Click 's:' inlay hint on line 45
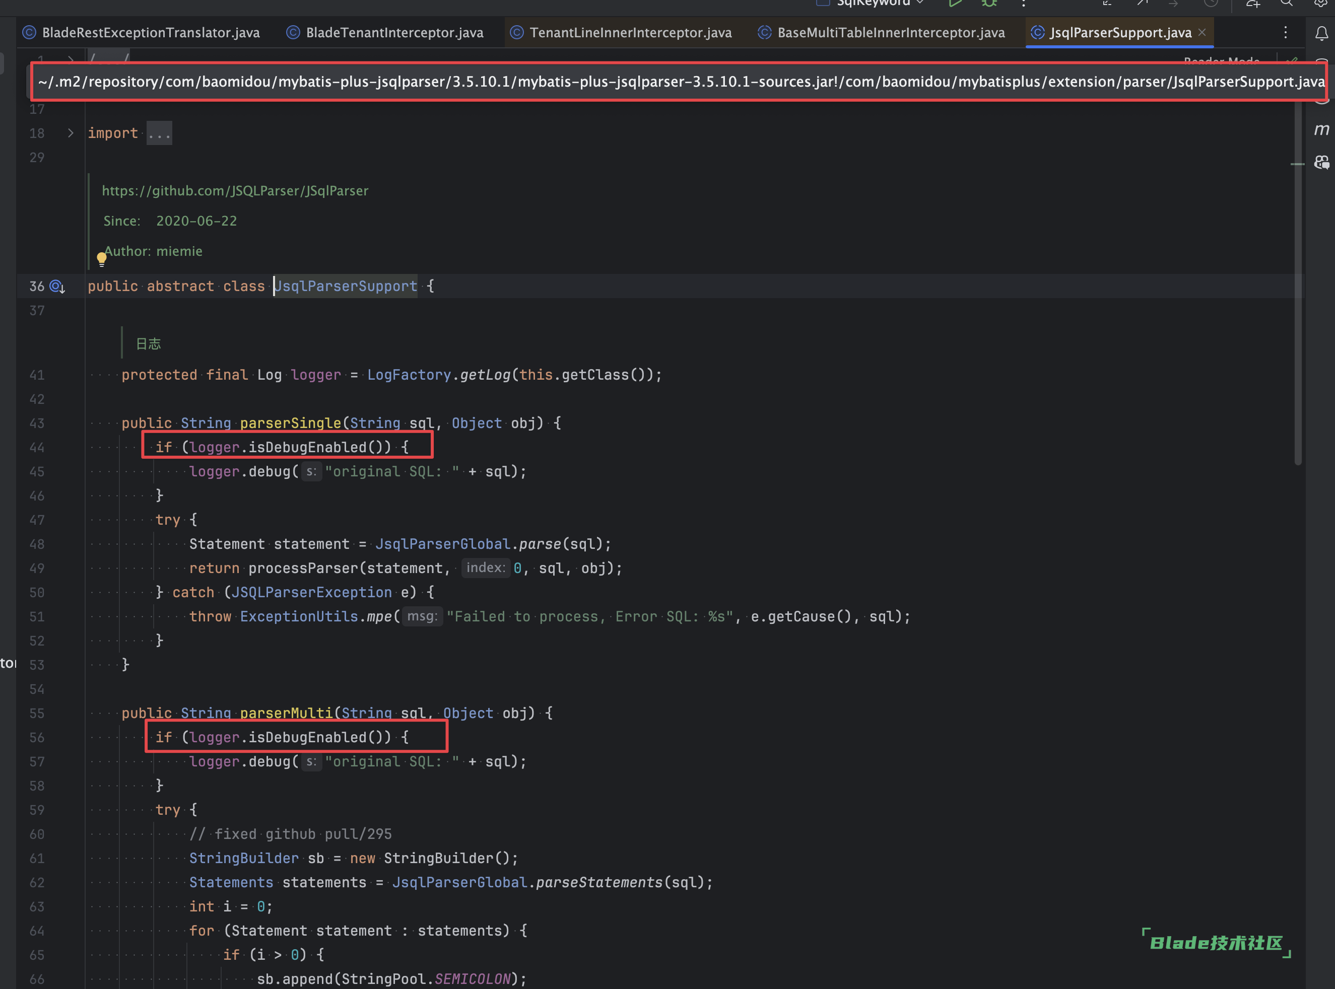 [311, 471]
